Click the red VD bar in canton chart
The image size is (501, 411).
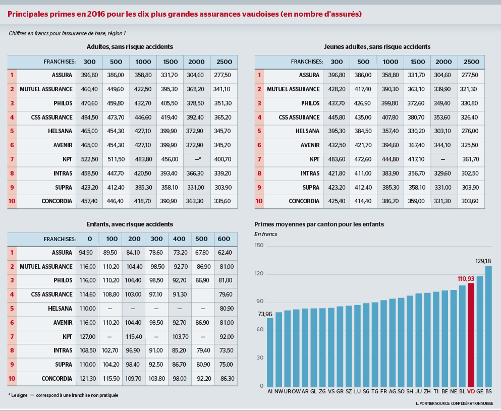coord(471,335)
